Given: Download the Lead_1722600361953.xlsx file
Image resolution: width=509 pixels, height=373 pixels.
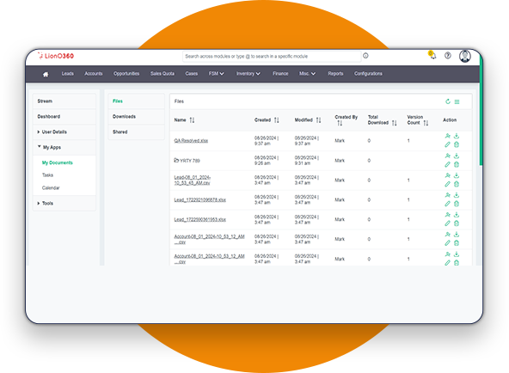Looking at the screenshot, I should [457, 215].
